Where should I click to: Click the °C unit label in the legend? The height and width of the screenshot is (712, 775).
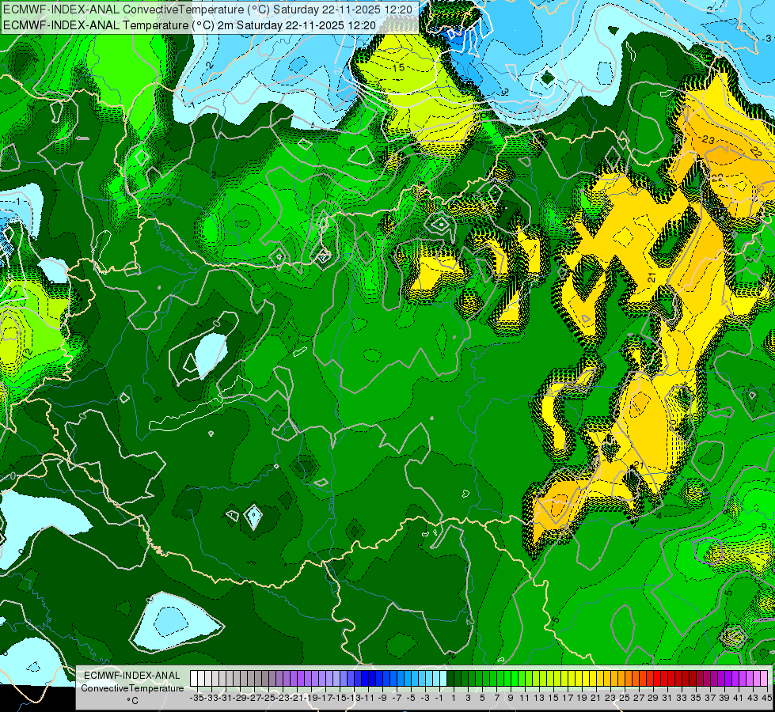(132, 700)
